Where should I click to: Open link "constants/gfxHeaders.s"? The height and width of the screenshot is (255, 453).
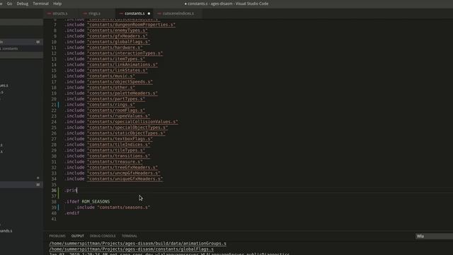click(x=117, y=36)
